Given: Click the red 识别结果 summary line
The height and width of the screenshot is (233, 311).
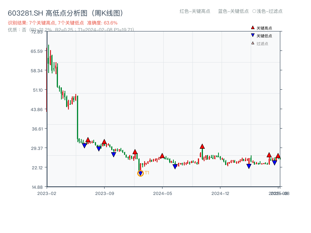Looking at the screenshot, I should point(63,23).
